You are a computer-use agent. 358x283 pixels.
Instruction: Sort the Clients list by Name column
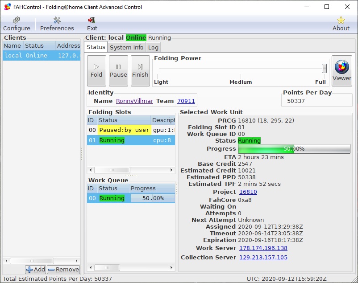(x=13, y=45)
